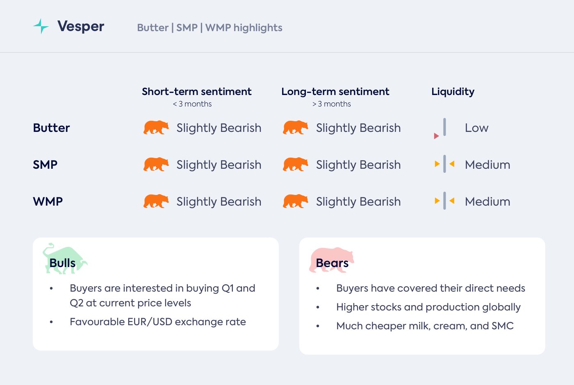
Task: Click the WMP row label
Action: tap(48, 202)
